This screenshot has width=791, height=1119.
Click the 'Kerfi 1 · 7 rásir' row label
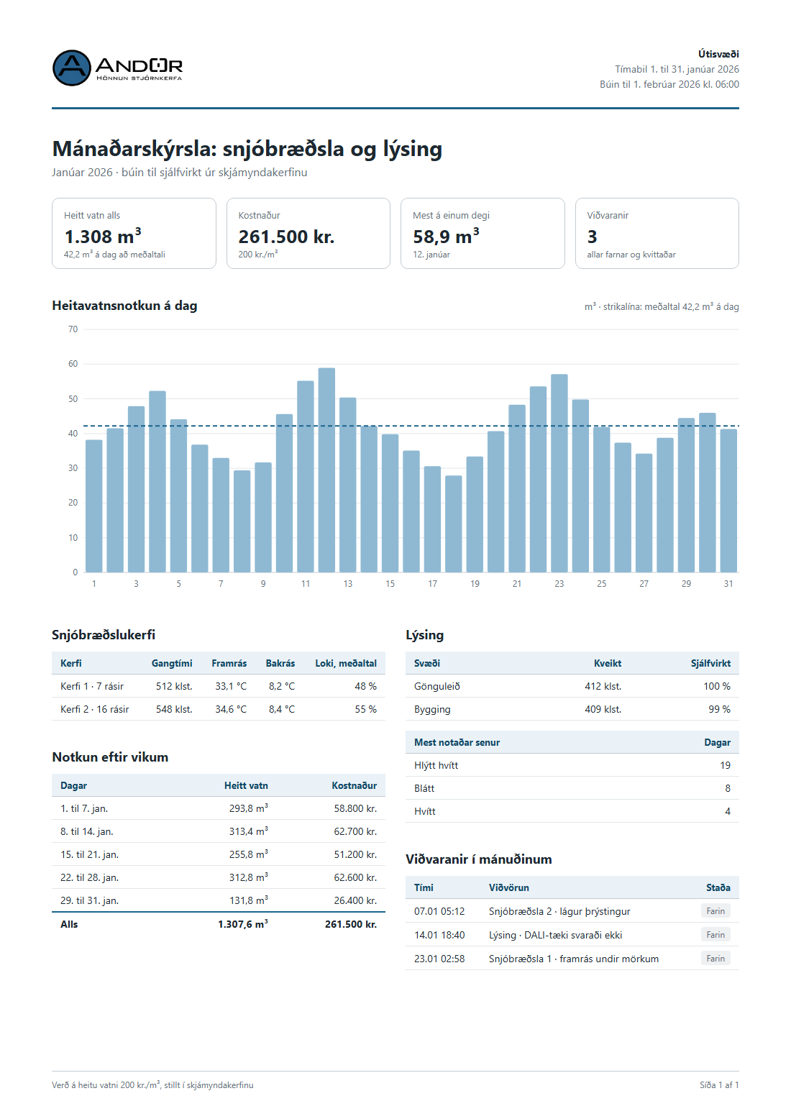(x=92, y=686)
